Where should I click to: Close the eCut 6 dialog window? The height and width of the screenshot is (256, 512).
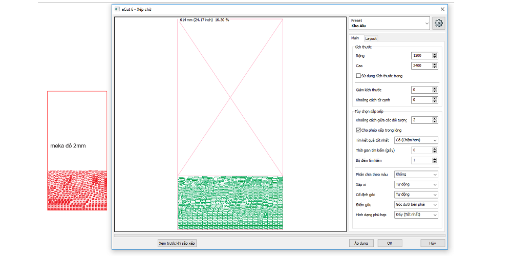pos(442,9)
